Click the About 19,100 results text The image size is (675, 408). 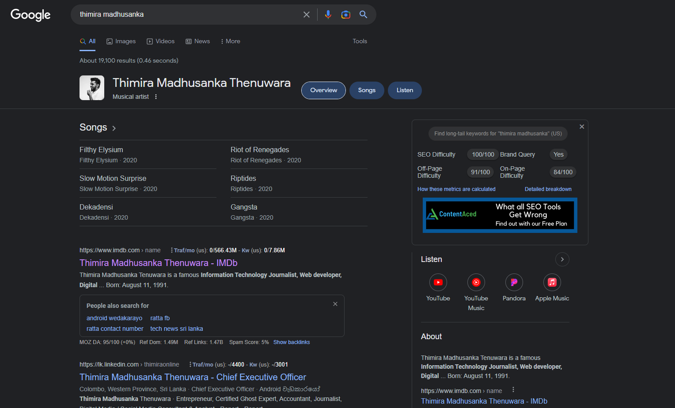click(129, 60)
